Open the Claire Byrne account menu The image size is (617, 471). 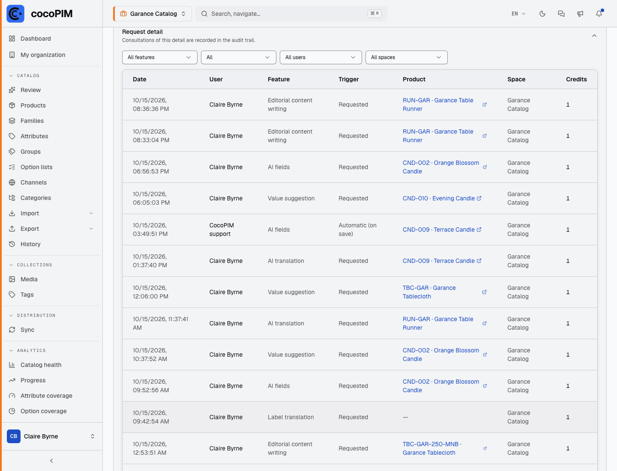click(51, 436)
